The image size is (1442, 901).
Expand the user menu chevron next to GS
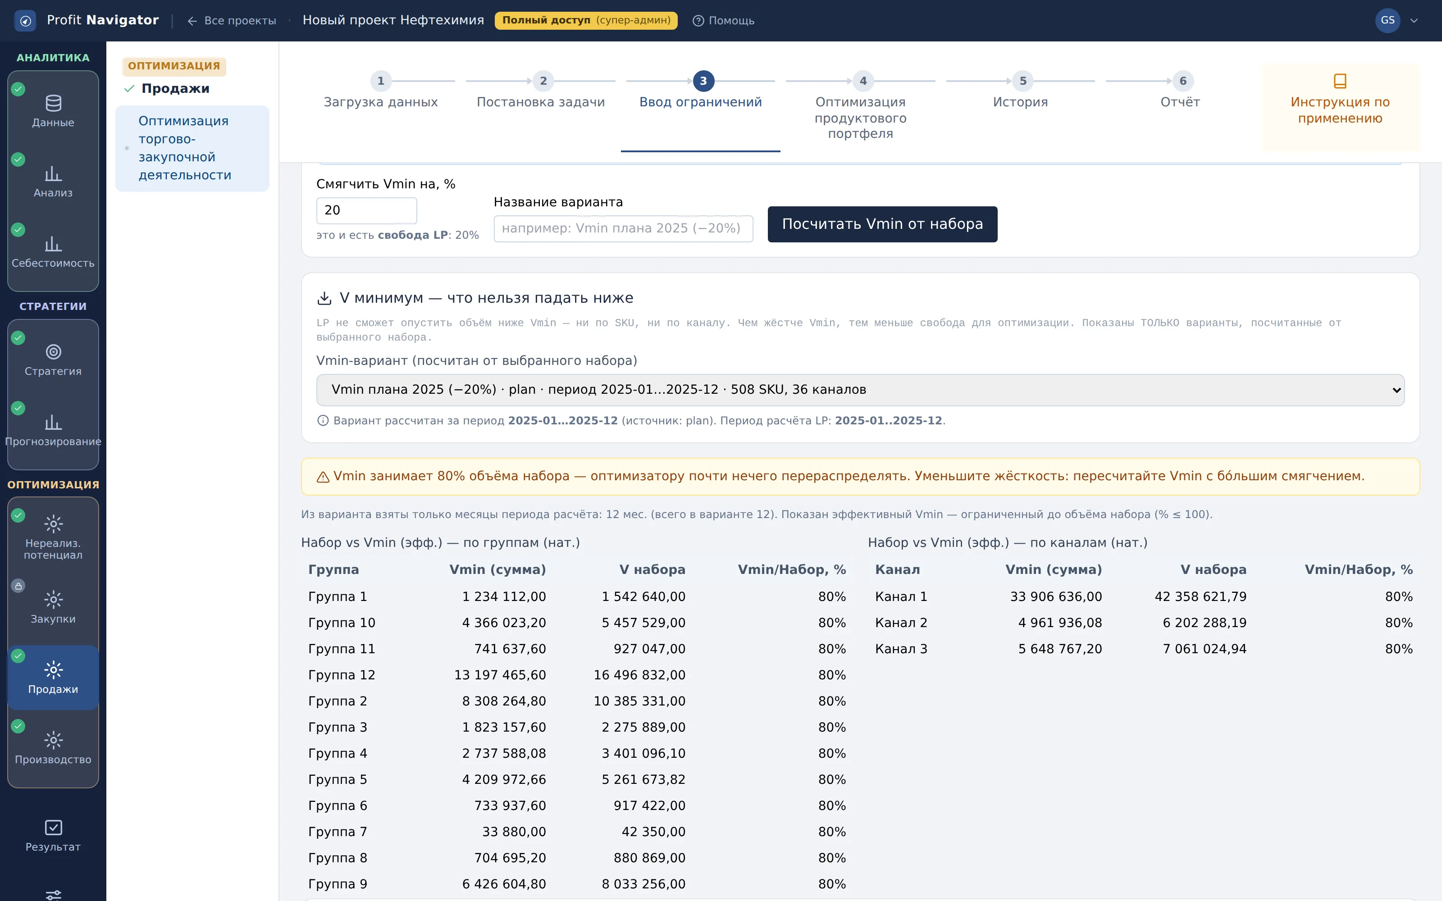click(x=1414, y=21)
